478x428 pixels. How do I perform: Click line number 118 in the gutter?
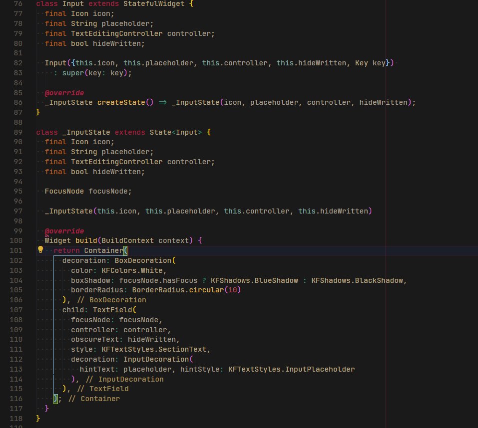16,419
